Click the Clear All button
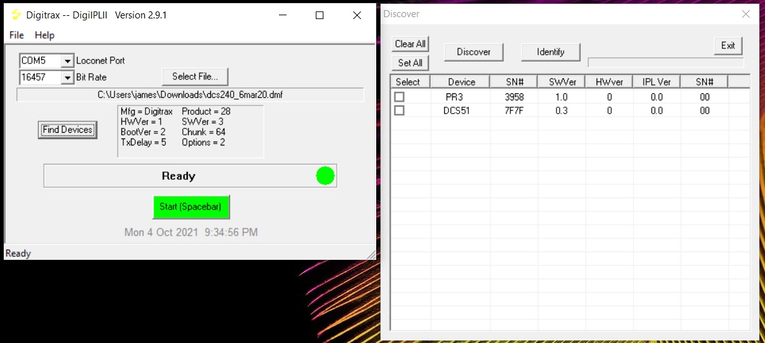 pyautogui.click(x=410, y=44)
